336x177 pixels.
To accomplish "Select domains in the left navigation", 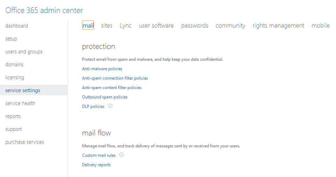I will [x=14, y=65].
